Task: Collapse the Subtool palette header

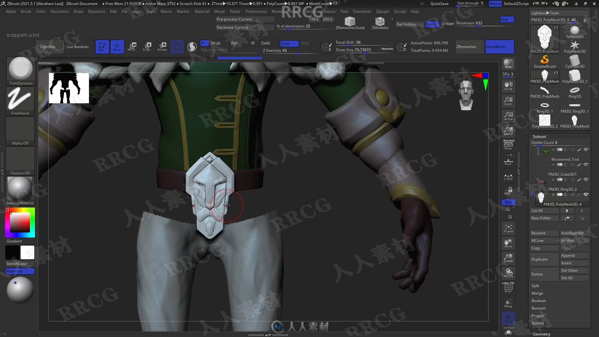Action: click(x=539, y=136)
